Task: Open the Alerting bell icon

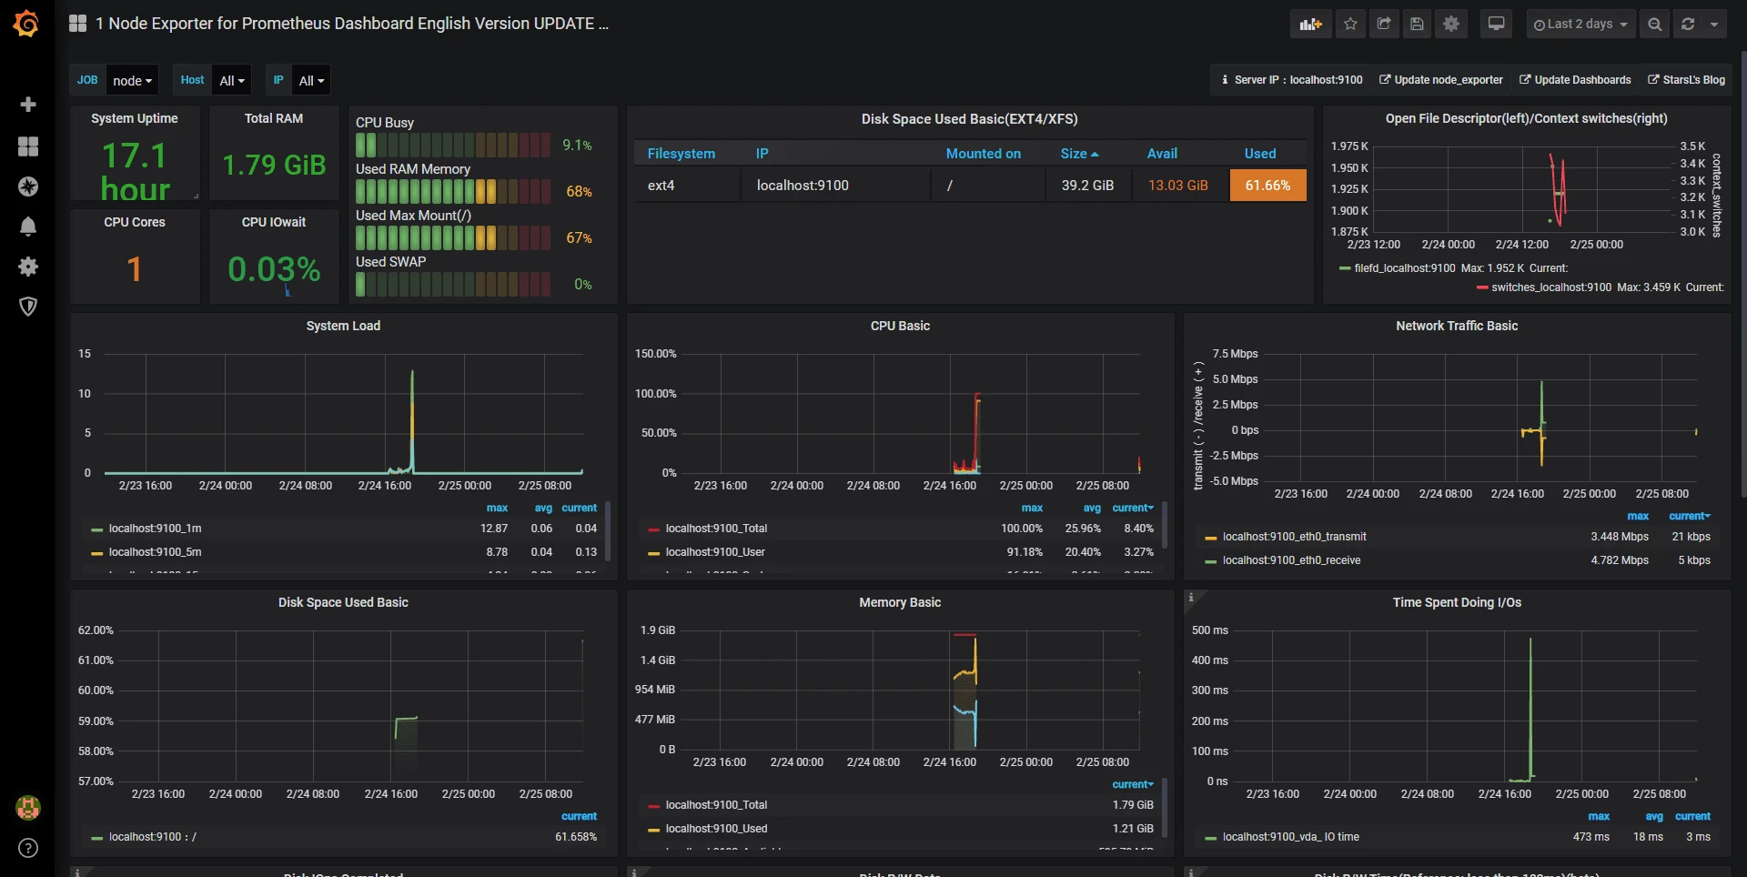Action: coord(28,227)
